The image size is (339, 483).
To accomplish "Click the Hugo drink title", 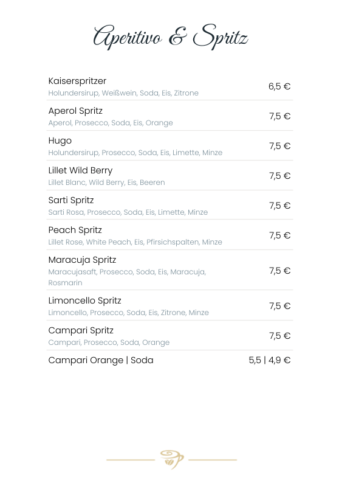I will [x=60, y=141].
